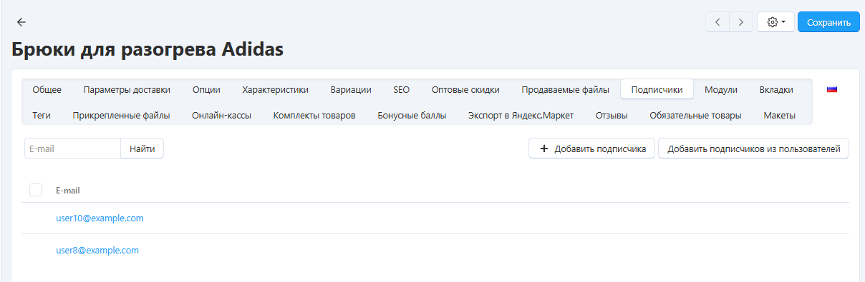Save product with Сохранить button
This screenshot has width=865, height=282.
pos(828,22)
